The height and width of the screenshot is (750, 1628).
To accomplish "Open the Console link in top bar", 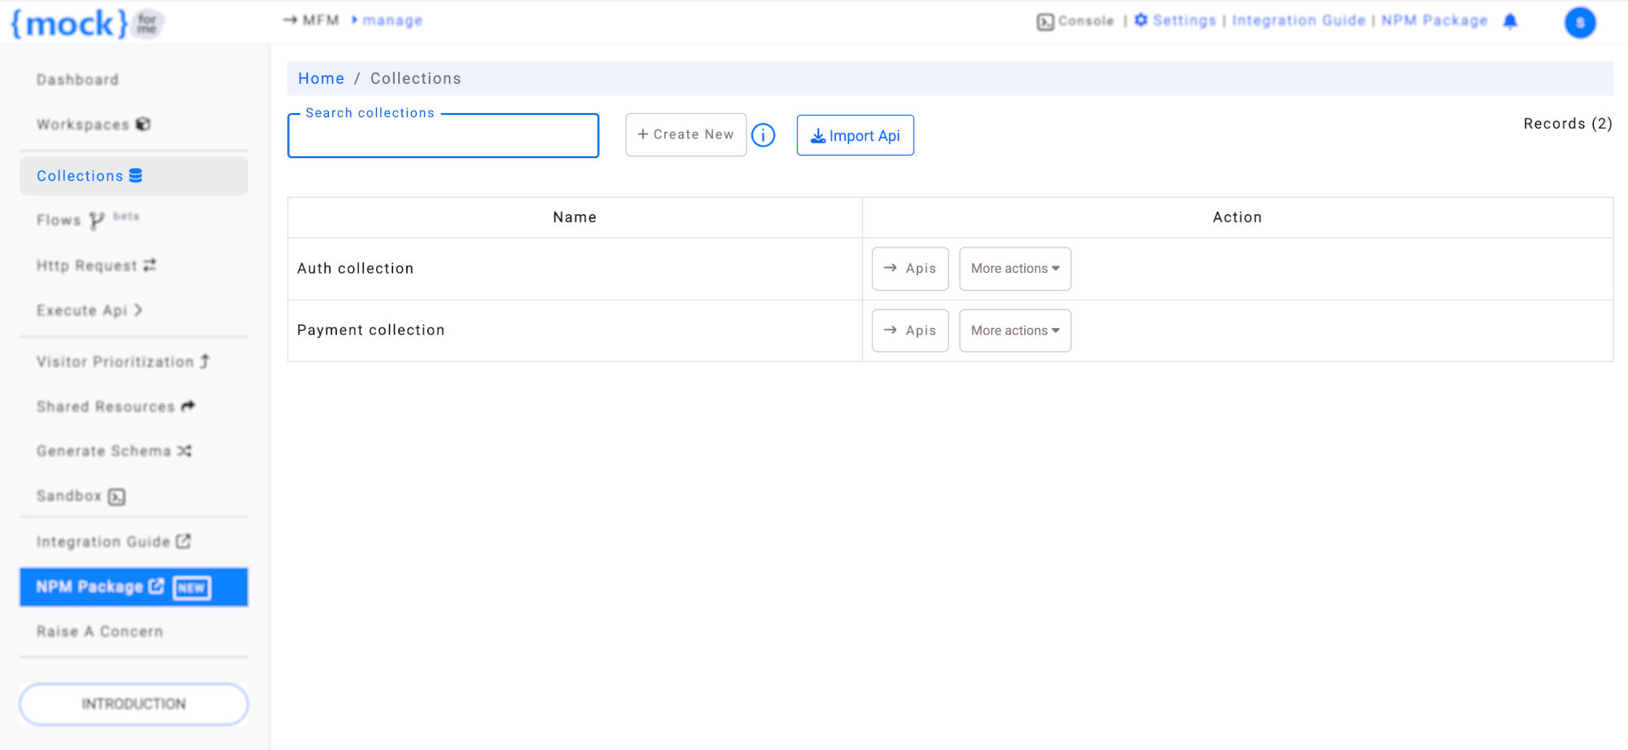I will coord(1075,21).
